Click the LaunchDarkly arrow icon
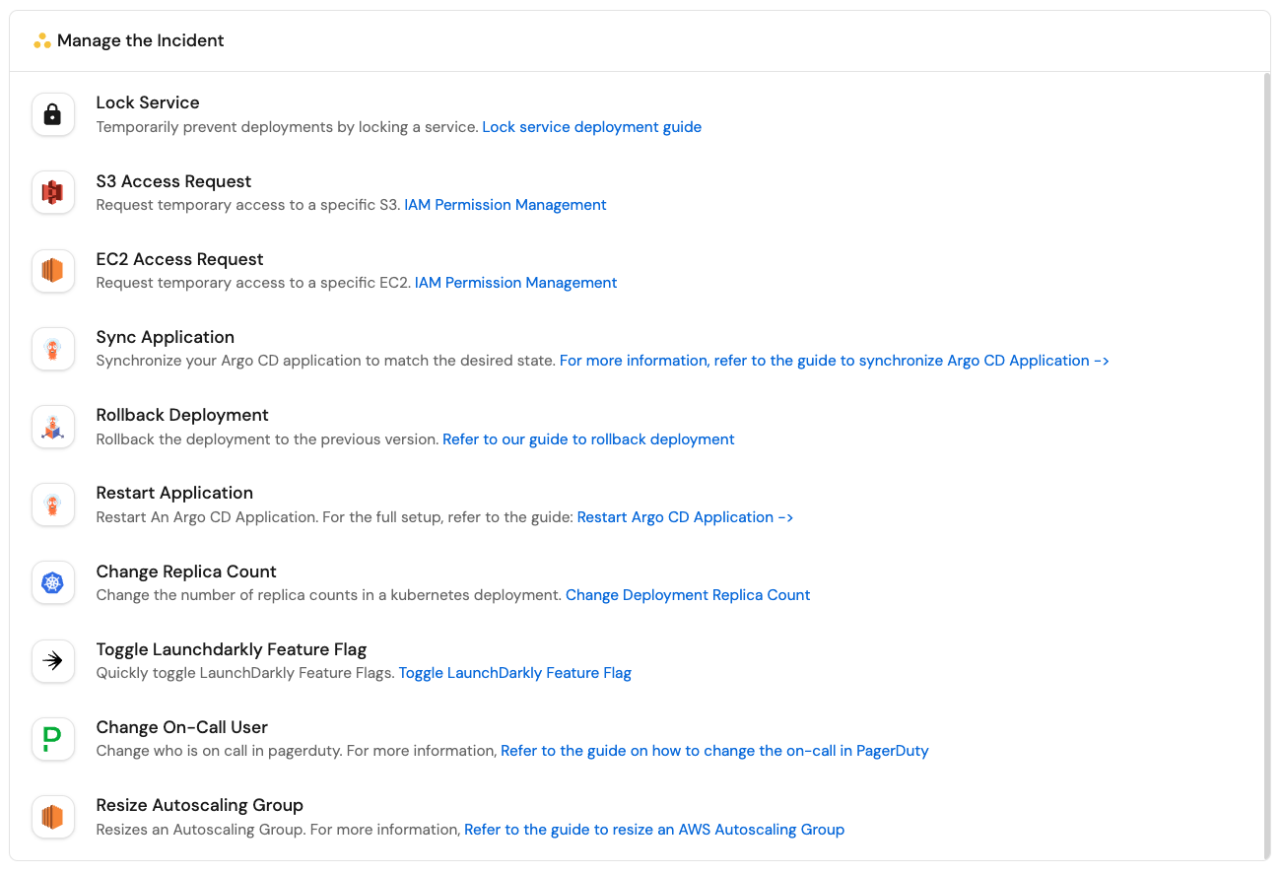 click(53, 661)
